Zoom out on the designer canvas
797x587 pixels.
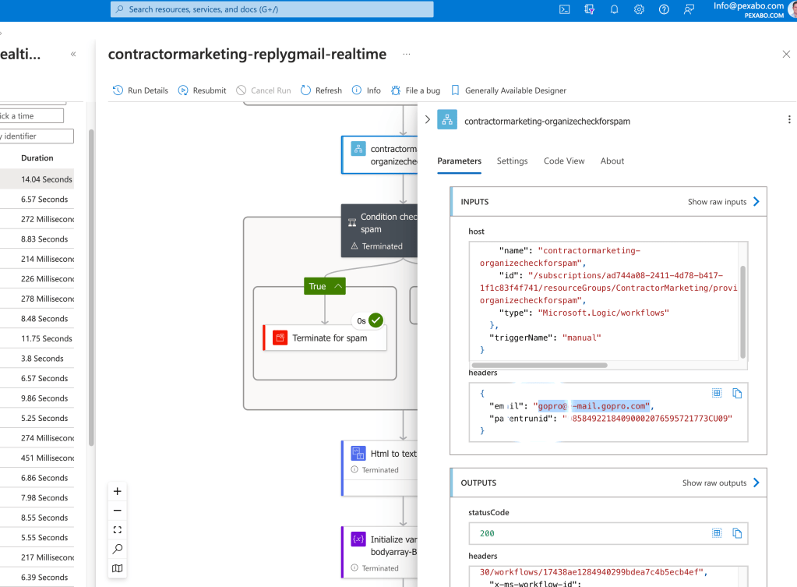point(118,510)
